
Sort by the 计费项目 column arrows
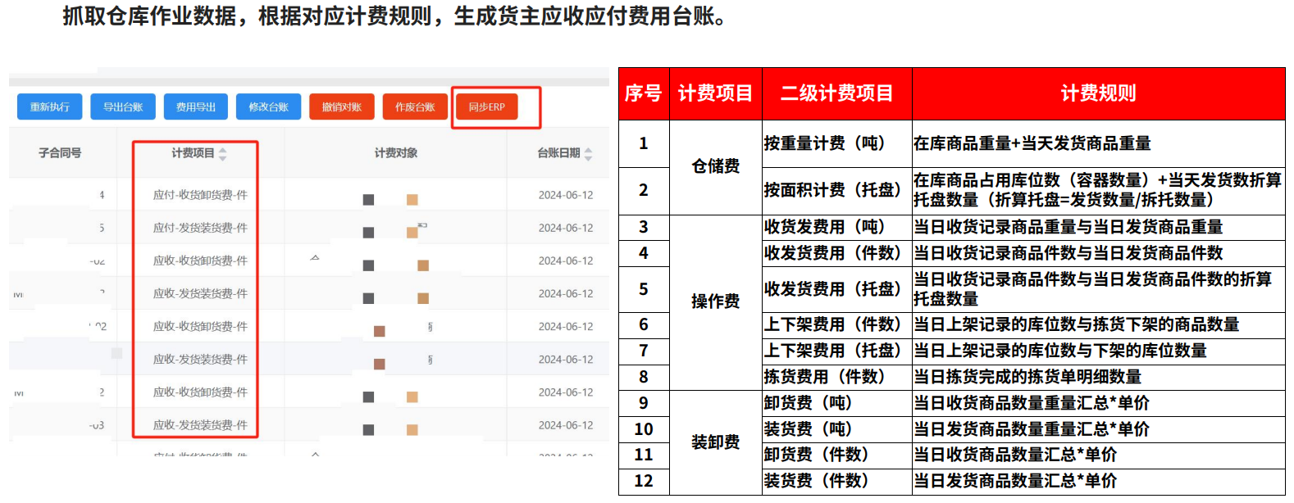(x=222, y=154)
